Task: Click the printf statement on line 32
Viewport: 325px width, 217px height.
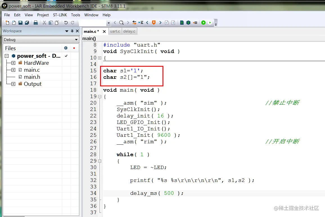Action: [x=192, y=181]
